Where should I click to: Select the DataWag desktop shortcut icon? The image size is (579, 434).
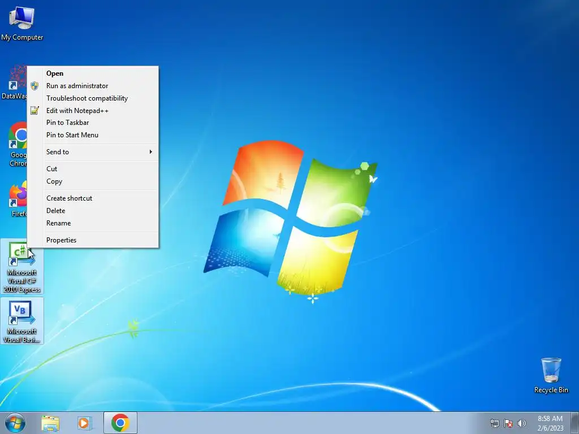coord(14,83)
